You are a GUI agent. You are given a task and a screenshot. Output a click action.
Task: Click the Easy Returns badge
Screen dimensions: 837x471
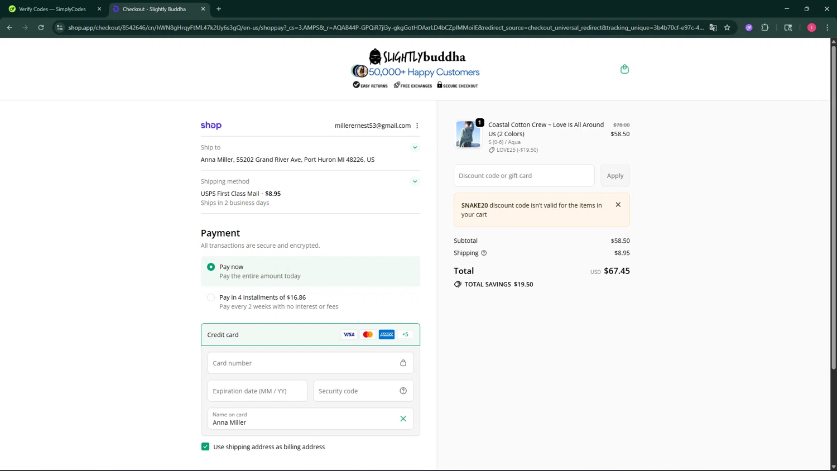370,85
